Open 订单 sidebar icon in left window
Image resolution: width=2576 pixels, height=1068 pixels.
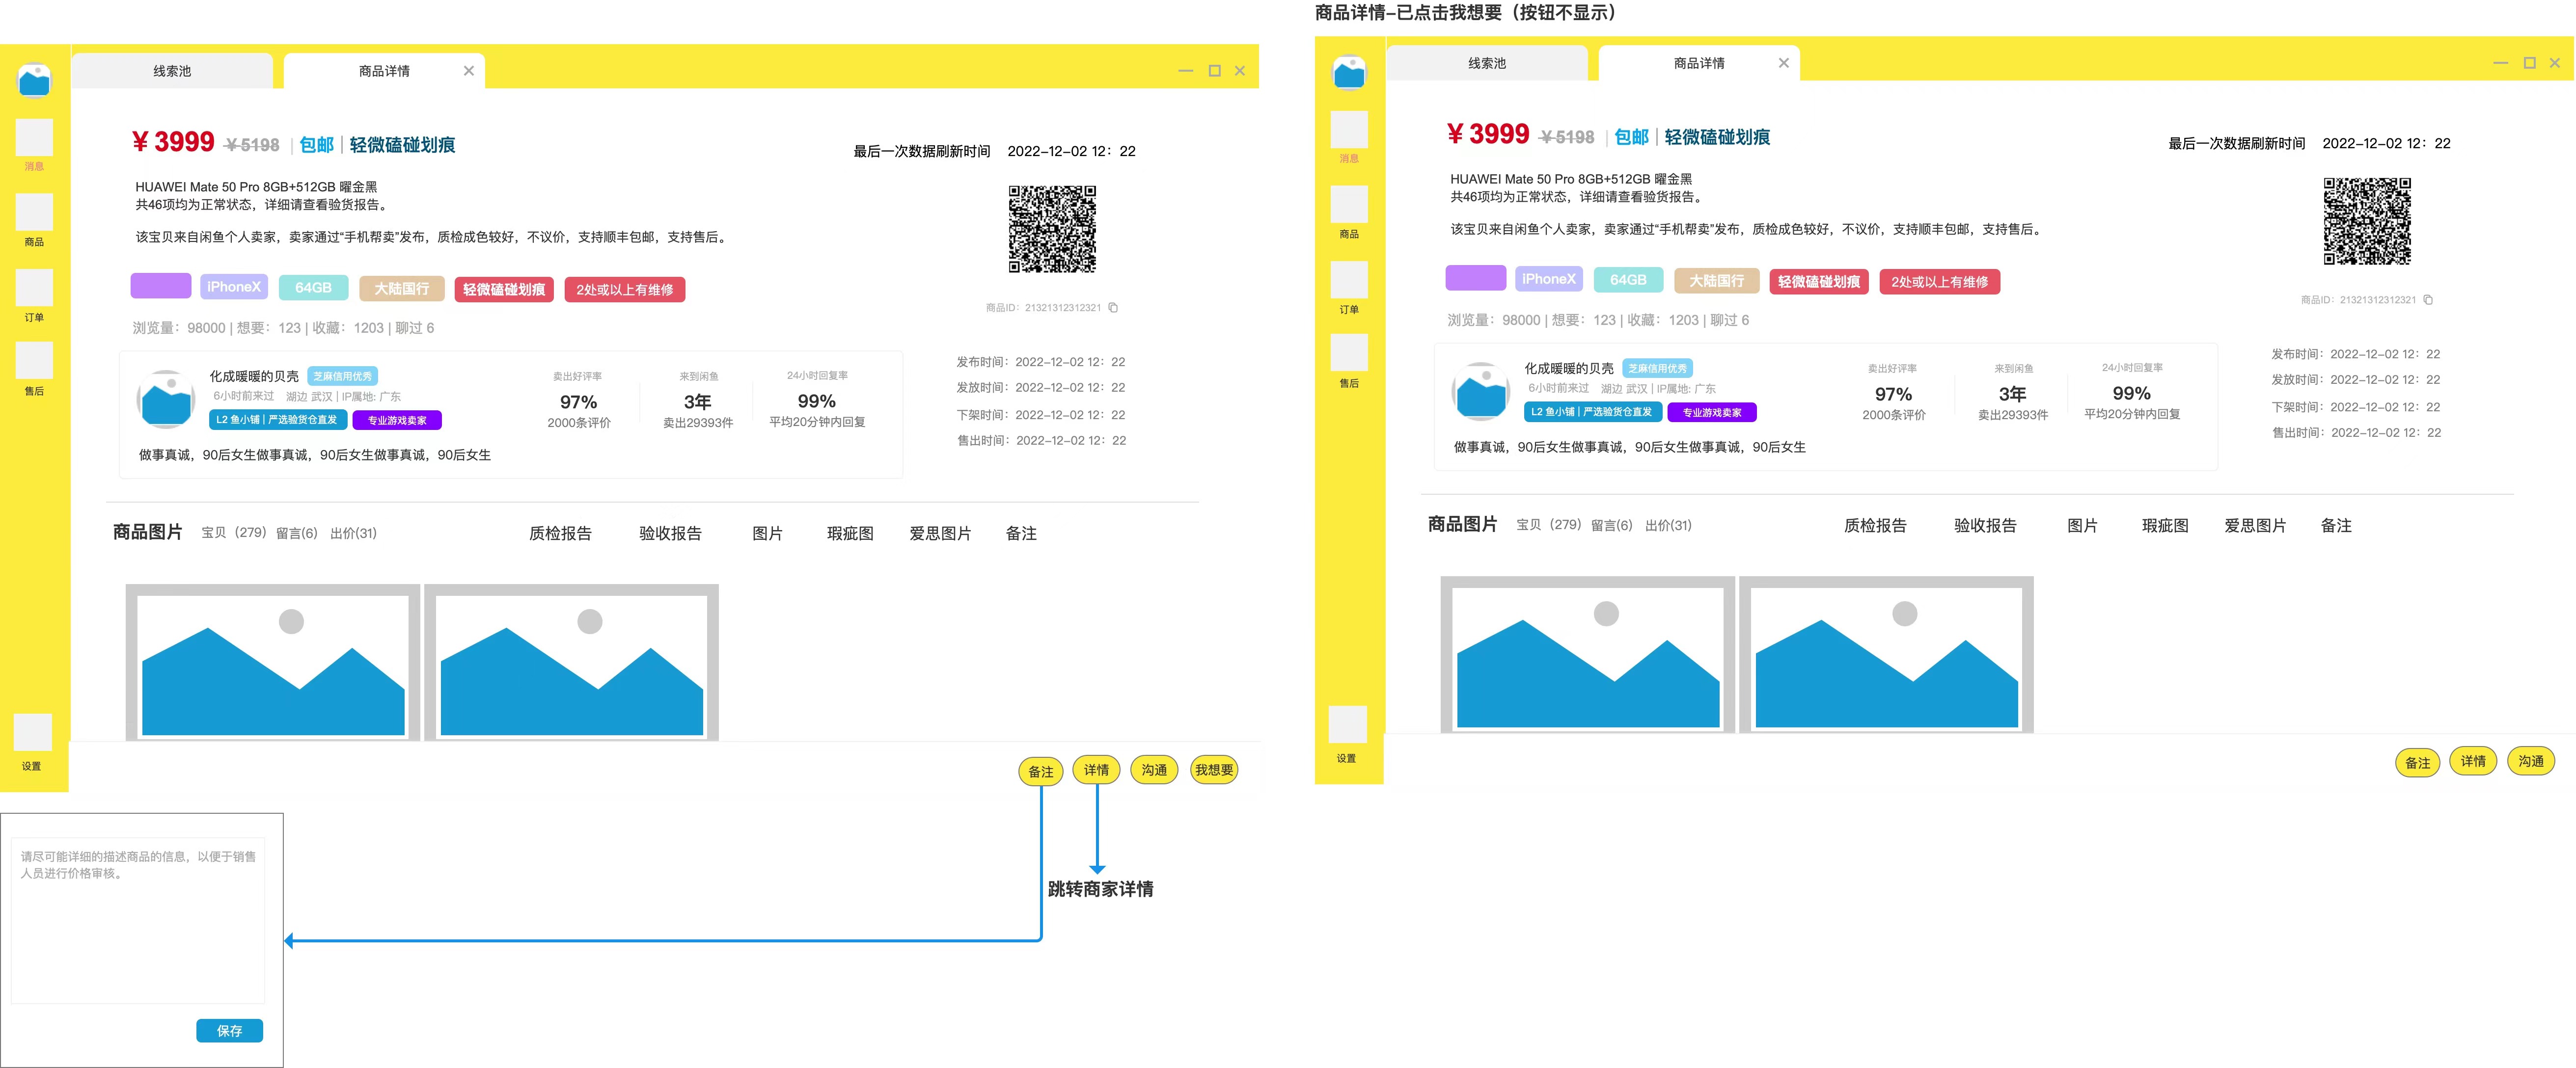[x=34, y=288]
